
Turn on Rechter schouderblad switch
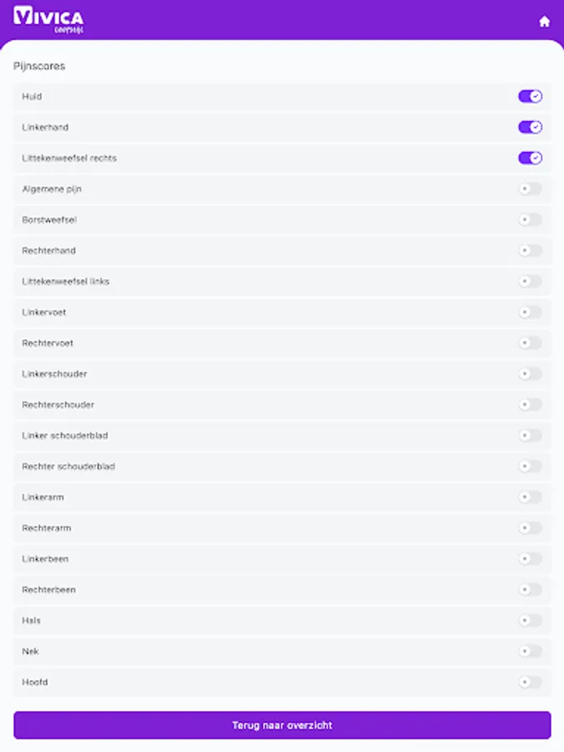(x=530, y=466)
